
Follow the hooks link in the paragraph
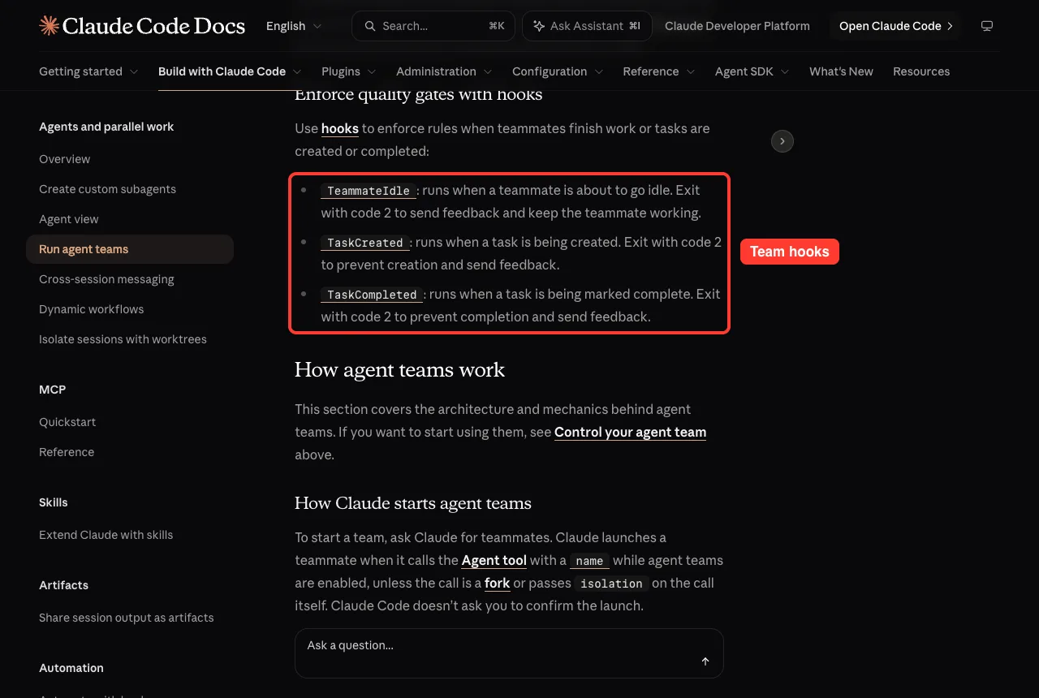(x=340, y=128)
